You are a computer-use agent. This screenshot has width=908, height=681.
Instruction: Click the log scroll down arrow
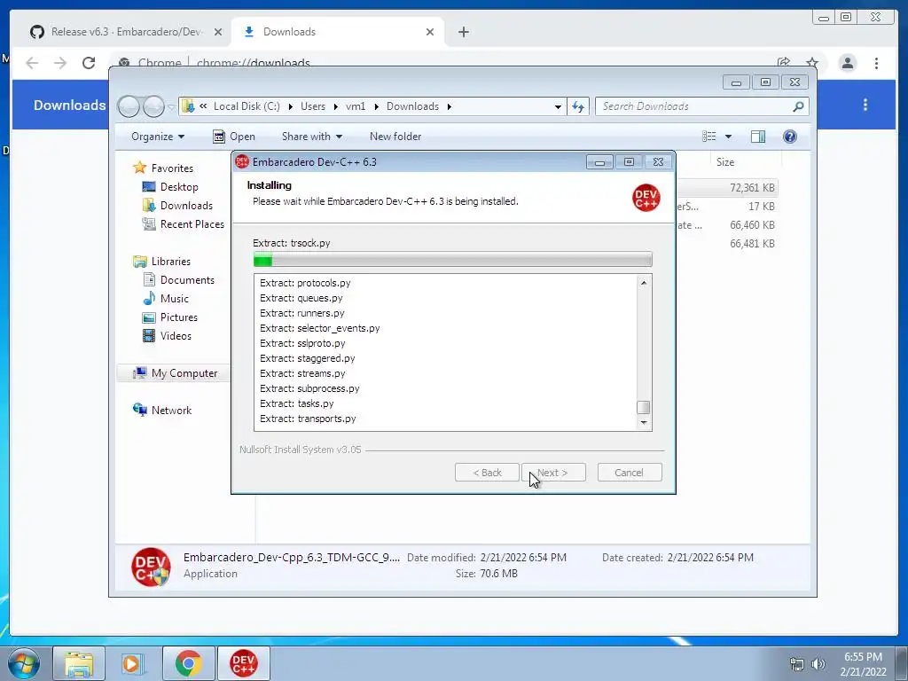[644, 423]
